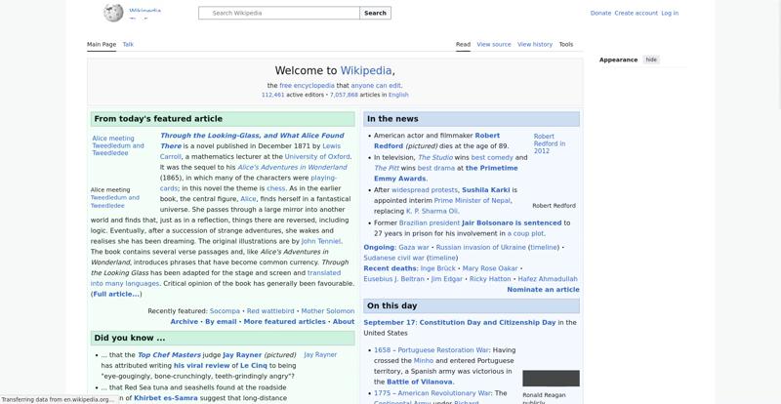Click the chess link
Image resolution: width=781 pixels, height=404 pixels.
coord(276,188)
